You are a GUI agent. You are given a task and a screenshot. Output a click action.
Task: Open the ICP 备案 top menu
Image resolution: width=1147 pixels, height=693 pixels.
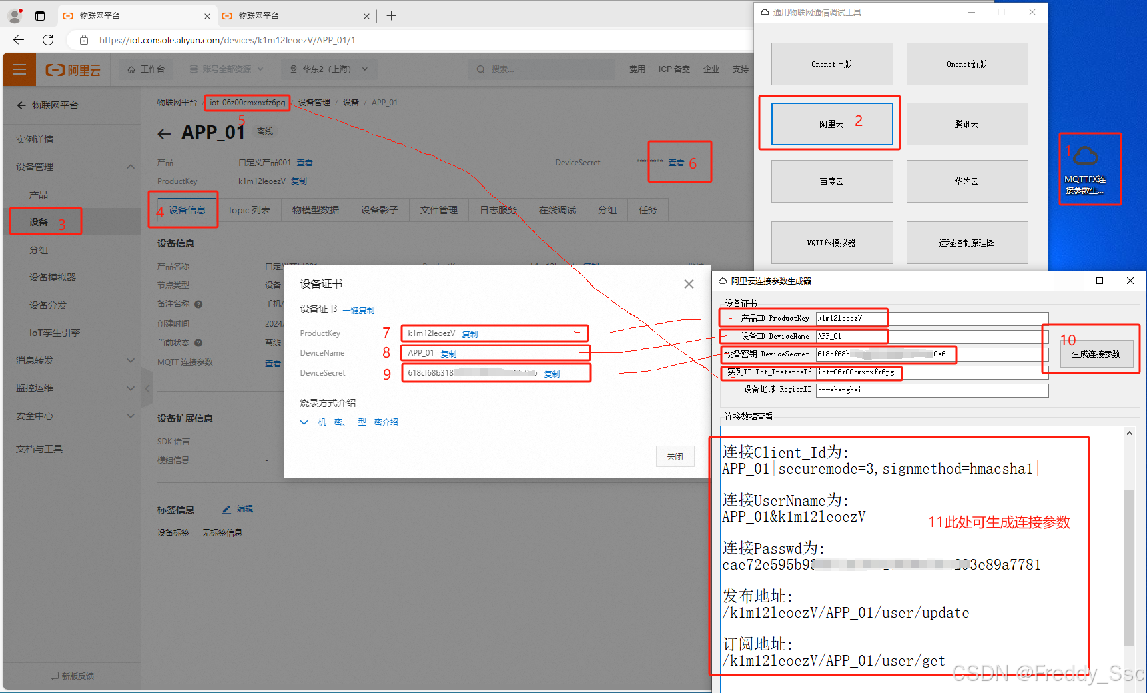click(674, 69)
